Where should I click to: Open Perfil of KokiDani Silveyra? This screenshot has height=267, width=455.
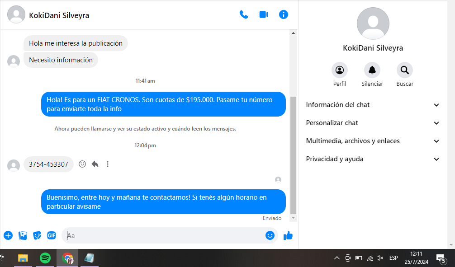340,70
